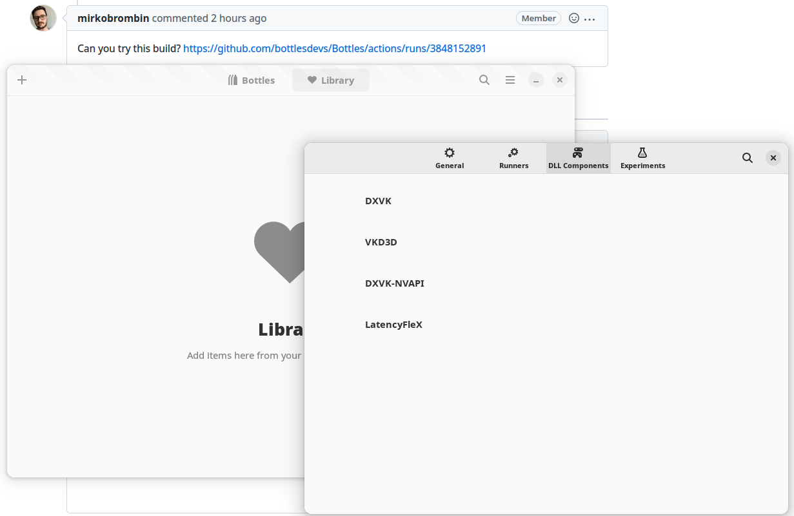Viewport: 794px width, 516px height.
Task: Open the hamburger main menu
Action: click(510, 80)
